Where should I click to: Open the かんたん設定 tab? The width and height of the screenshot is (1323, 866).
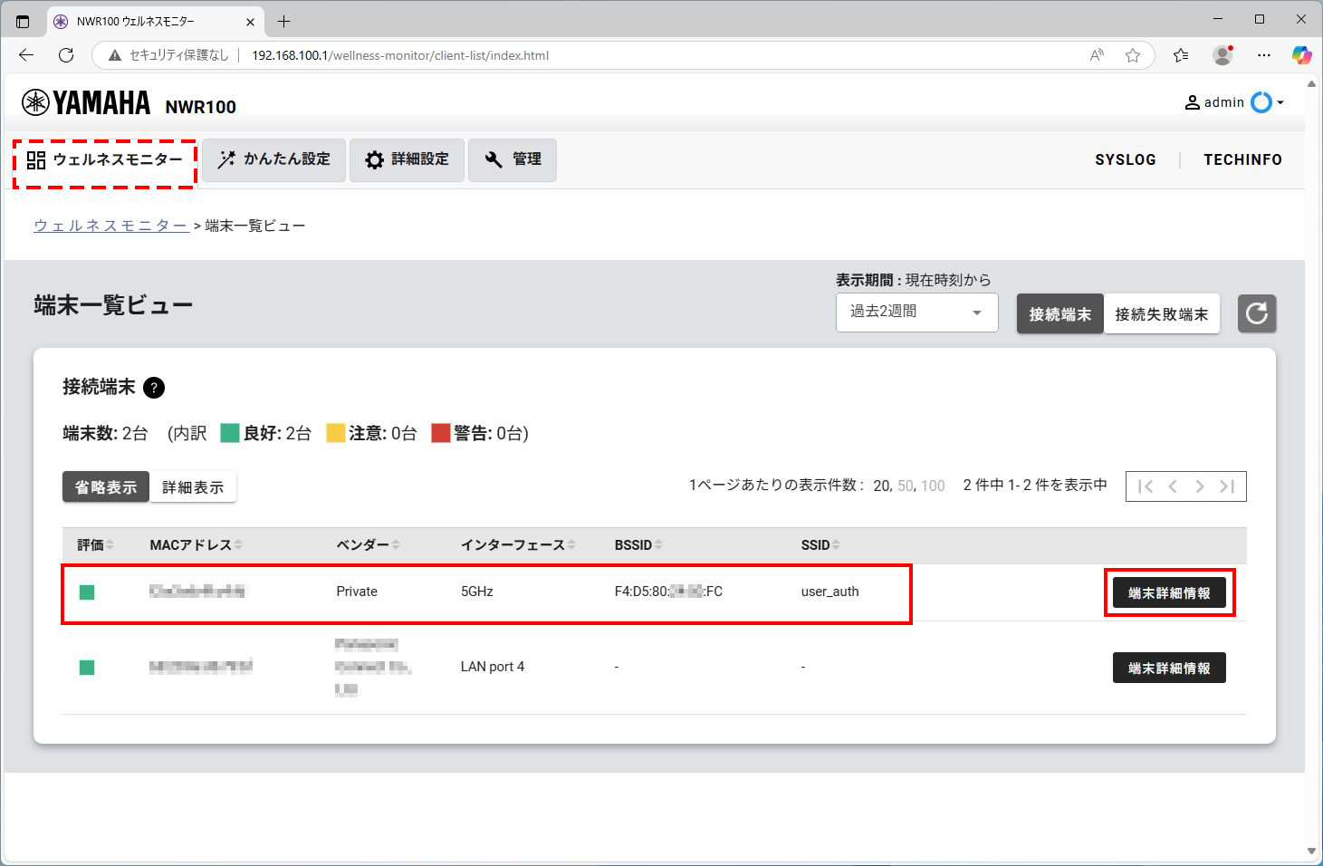[273, 159]
